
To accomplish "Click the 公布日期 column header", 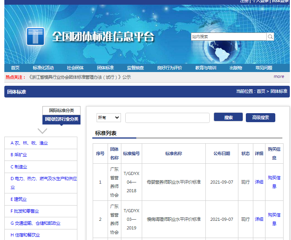I will click(221, 153).
